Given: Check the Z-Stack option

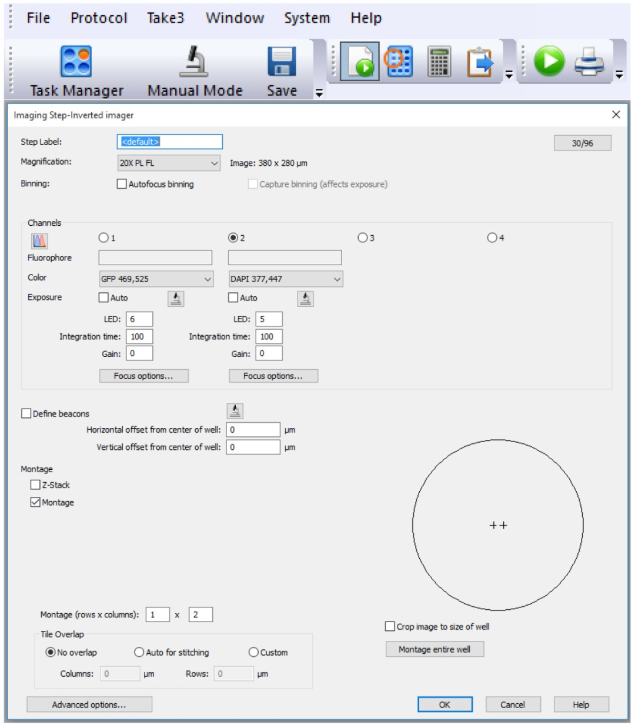Looking at the screenshot, I should pyautogui.click(x=35, y=485).
